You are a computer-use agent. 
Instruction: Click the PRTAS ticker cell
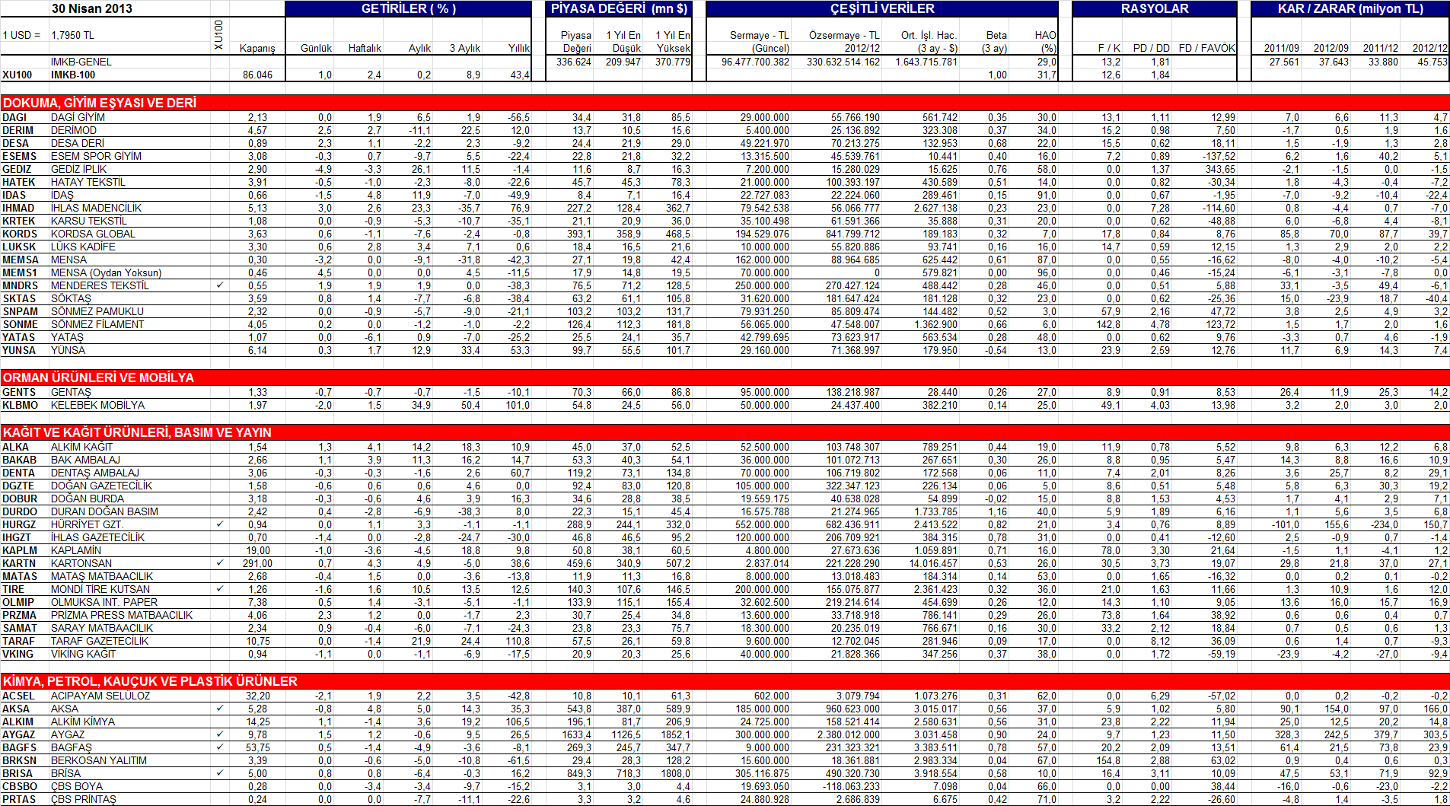(x=19, y=799)
